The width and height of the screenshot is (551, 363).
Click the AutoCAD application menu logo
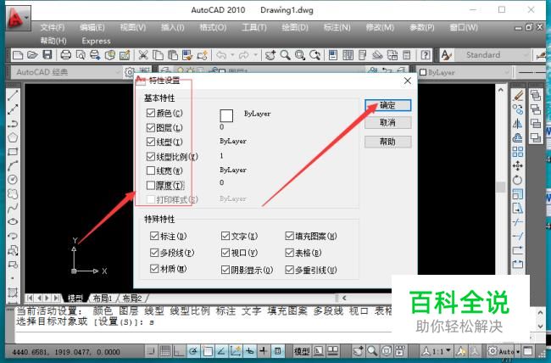pyautogui.click(x=18, y=17)
